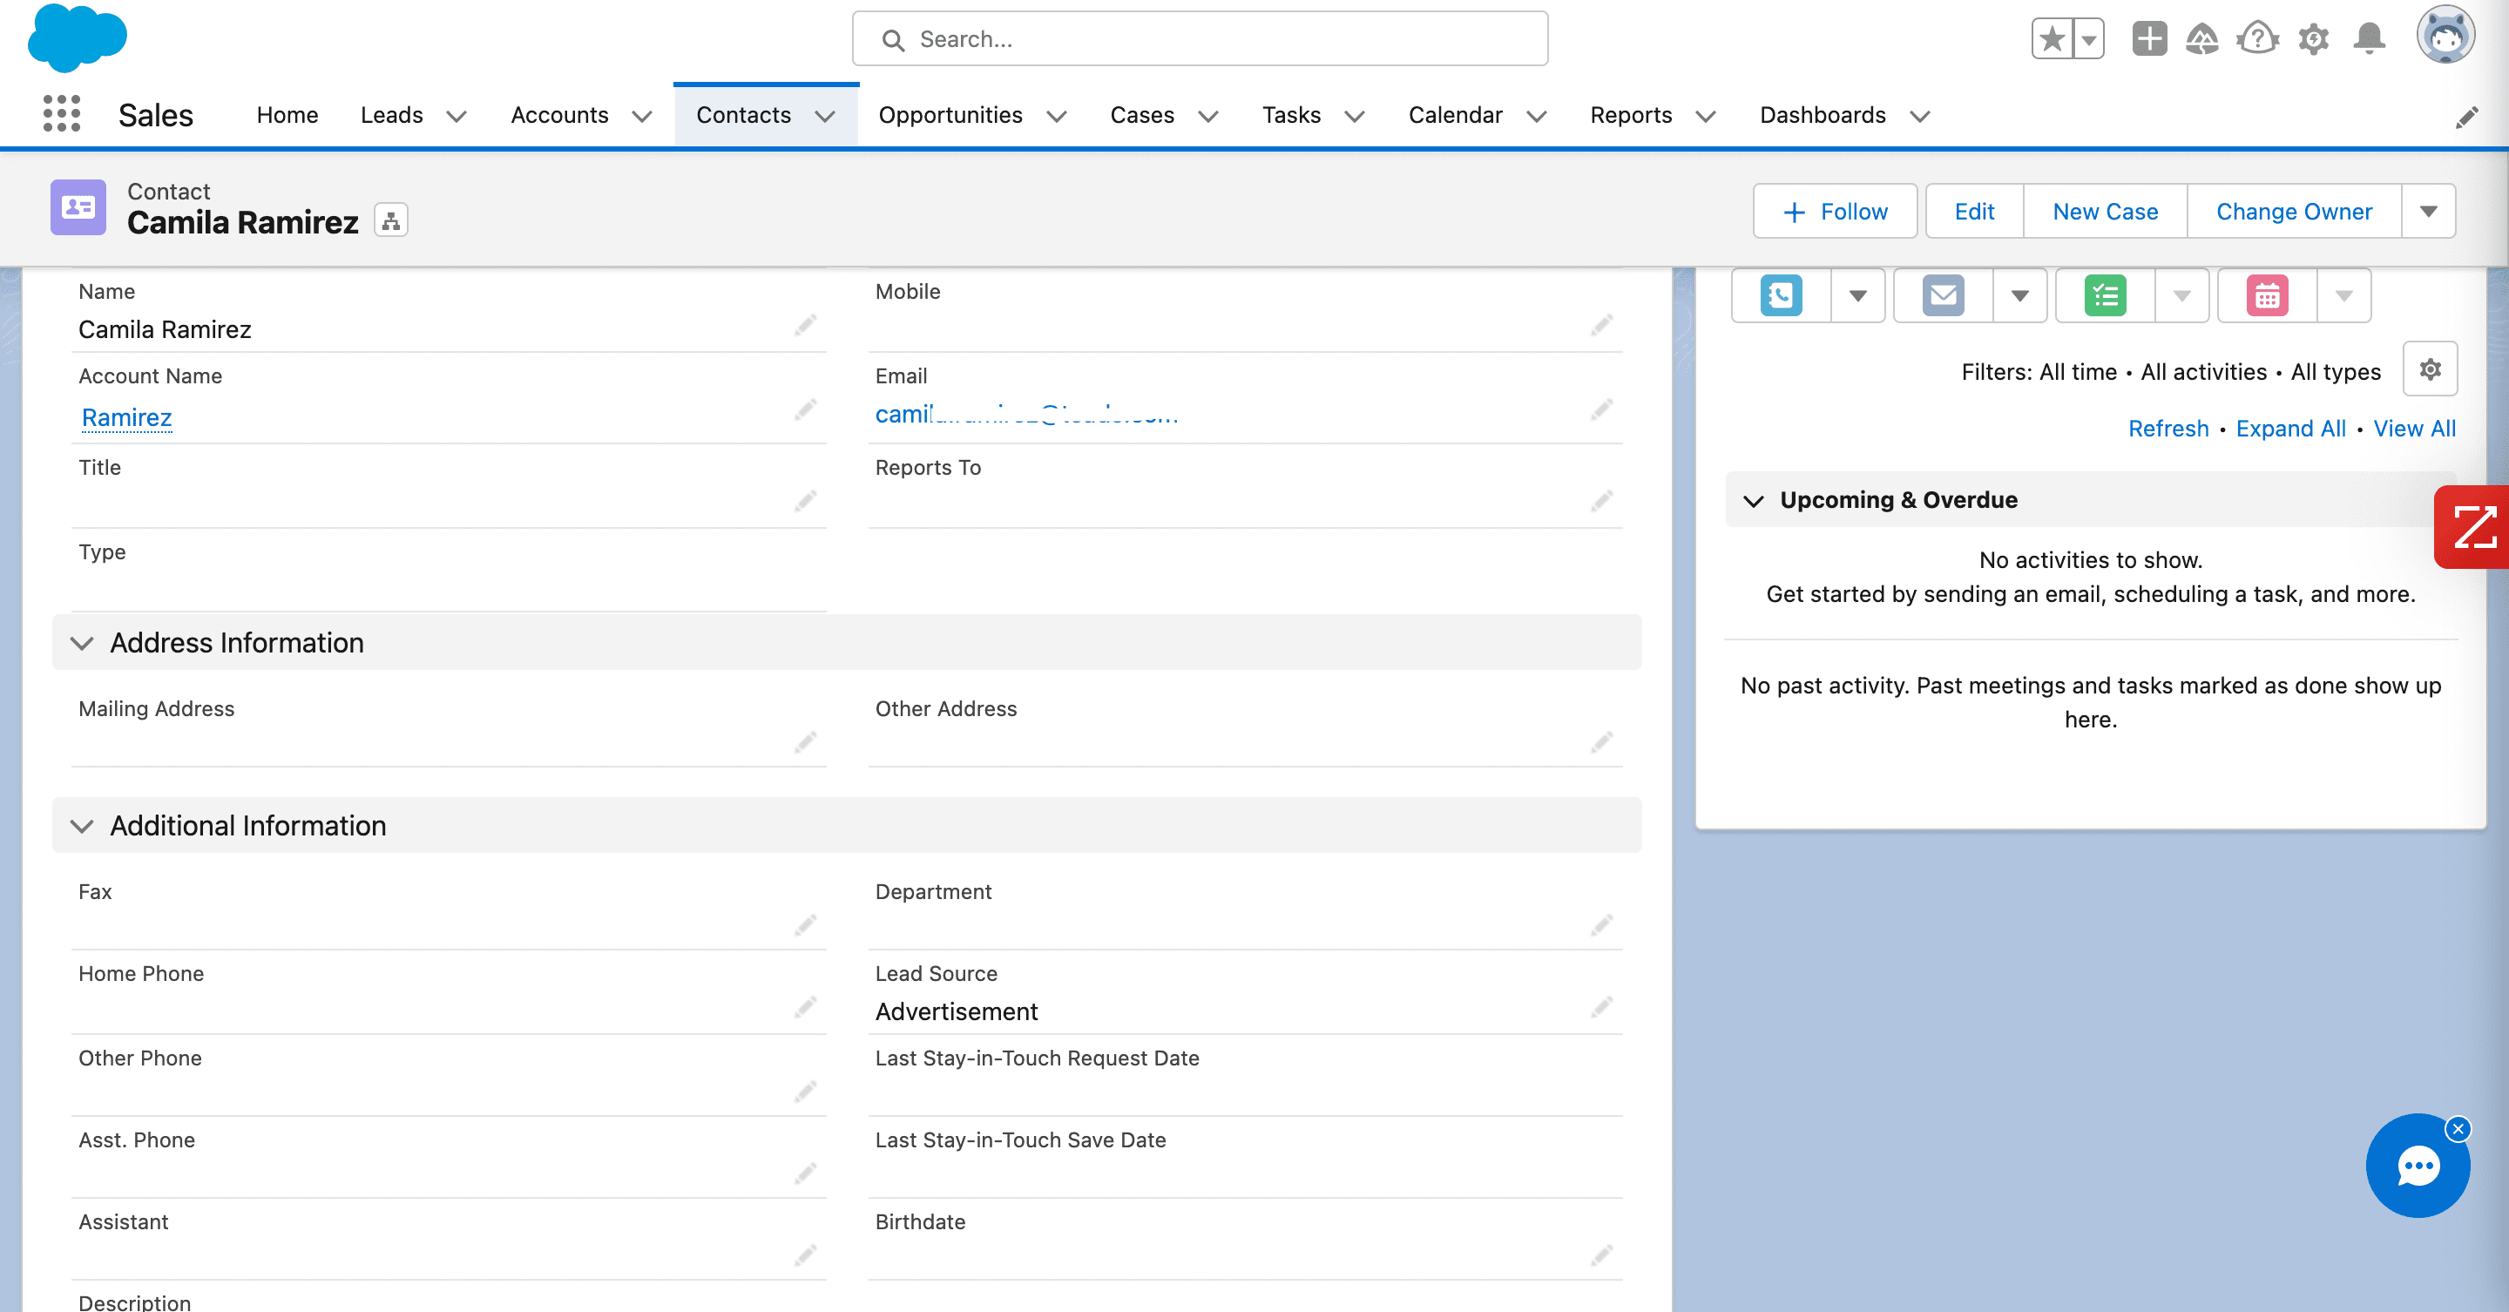Click the global Search field
Screen dimensions: 2509x1312
point(1199,39)
